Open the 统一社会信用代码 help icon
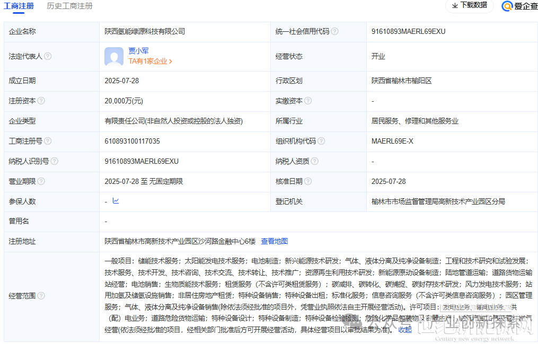The height and width of the screenshot is (344, 538). coord(334,31)
